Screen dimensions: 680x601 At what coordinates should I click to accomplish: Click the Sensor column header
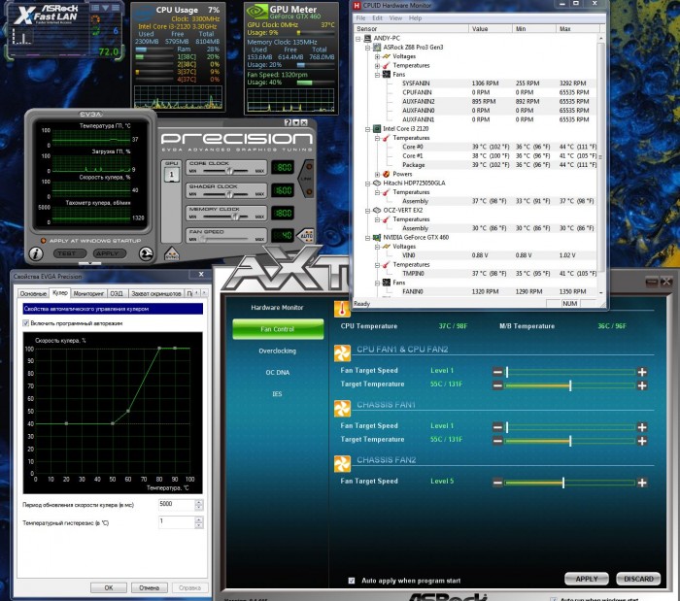point(411,28)
